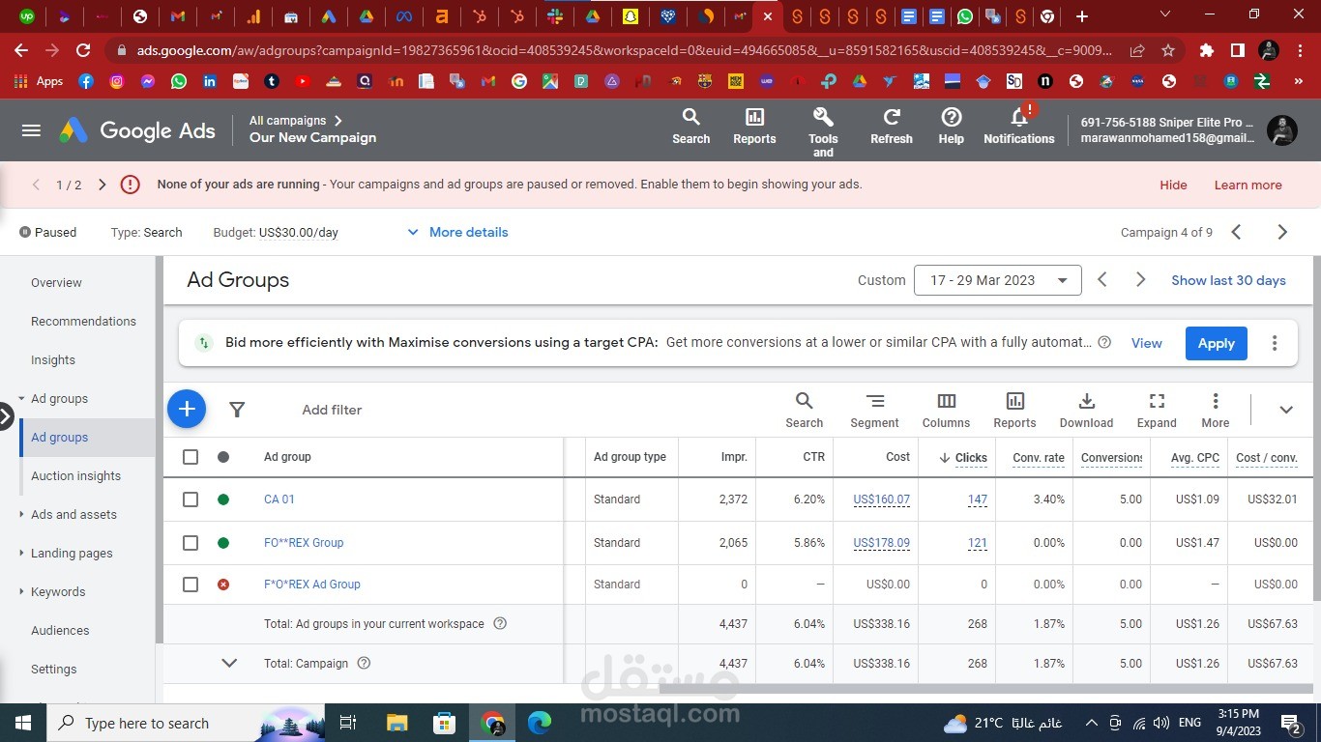Expand the table to full screen
Screen dimensions: 1321x742
1157,410
